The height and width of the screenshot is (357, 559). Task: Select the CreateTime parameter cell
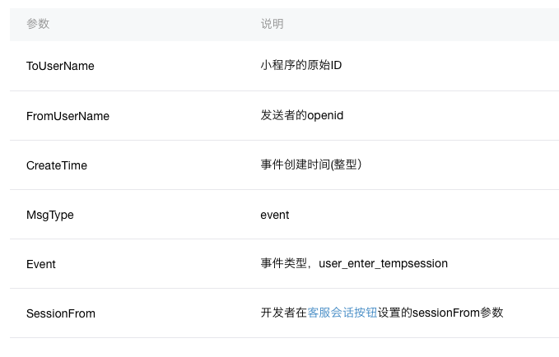click(x=57, y=165)
